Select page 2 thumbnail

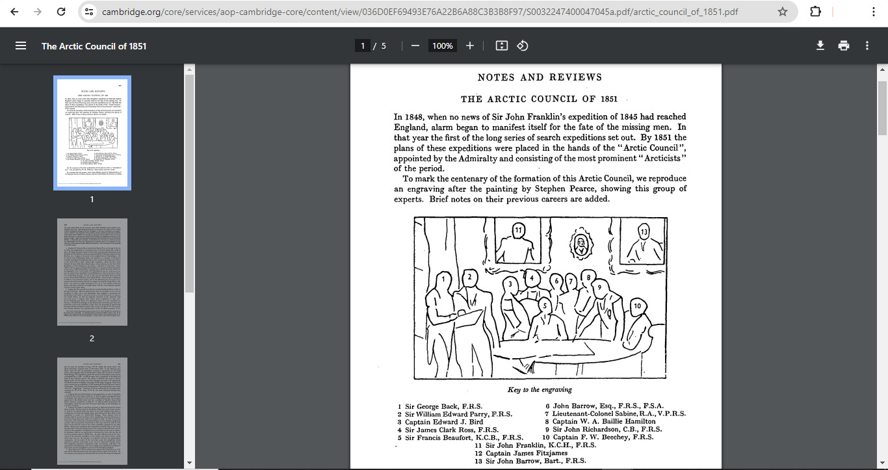click(92, 272)
